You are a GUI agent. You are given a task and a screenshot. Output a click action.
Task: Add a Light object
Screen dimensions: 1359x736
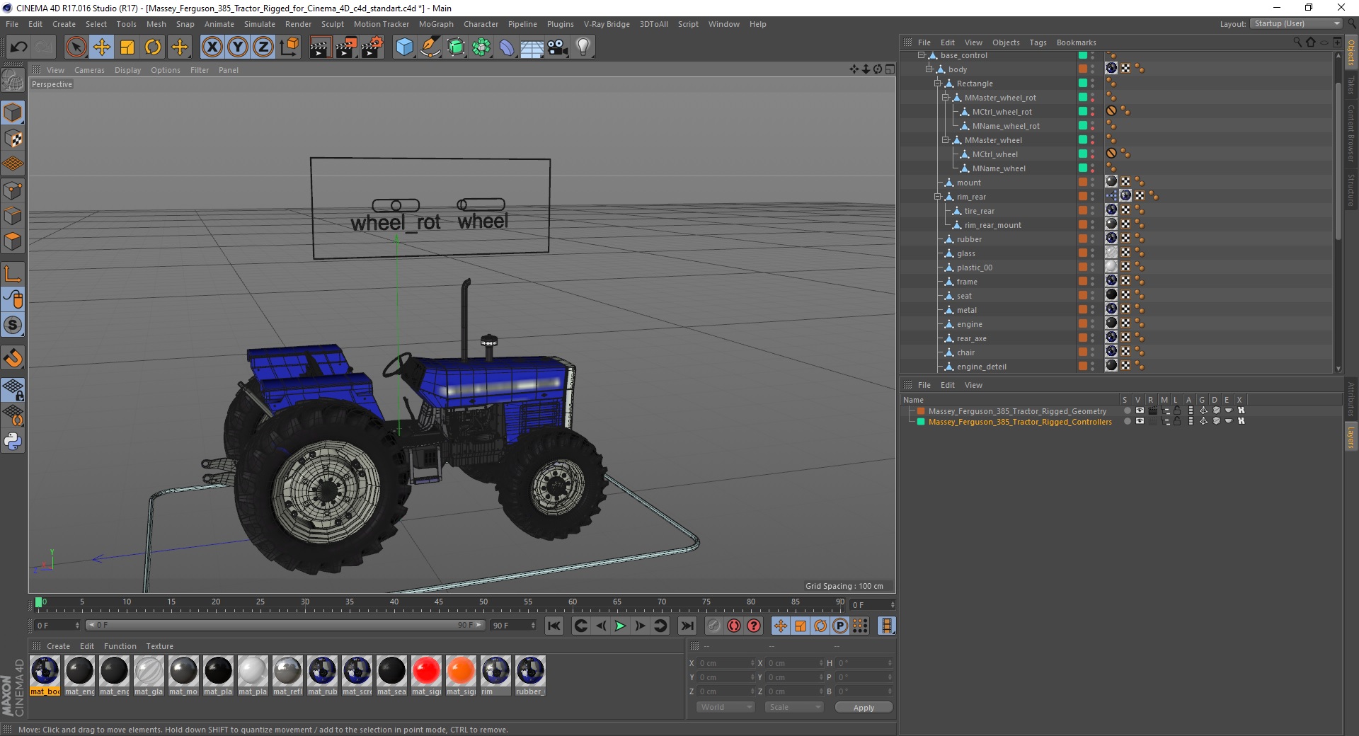click(583, 47)
